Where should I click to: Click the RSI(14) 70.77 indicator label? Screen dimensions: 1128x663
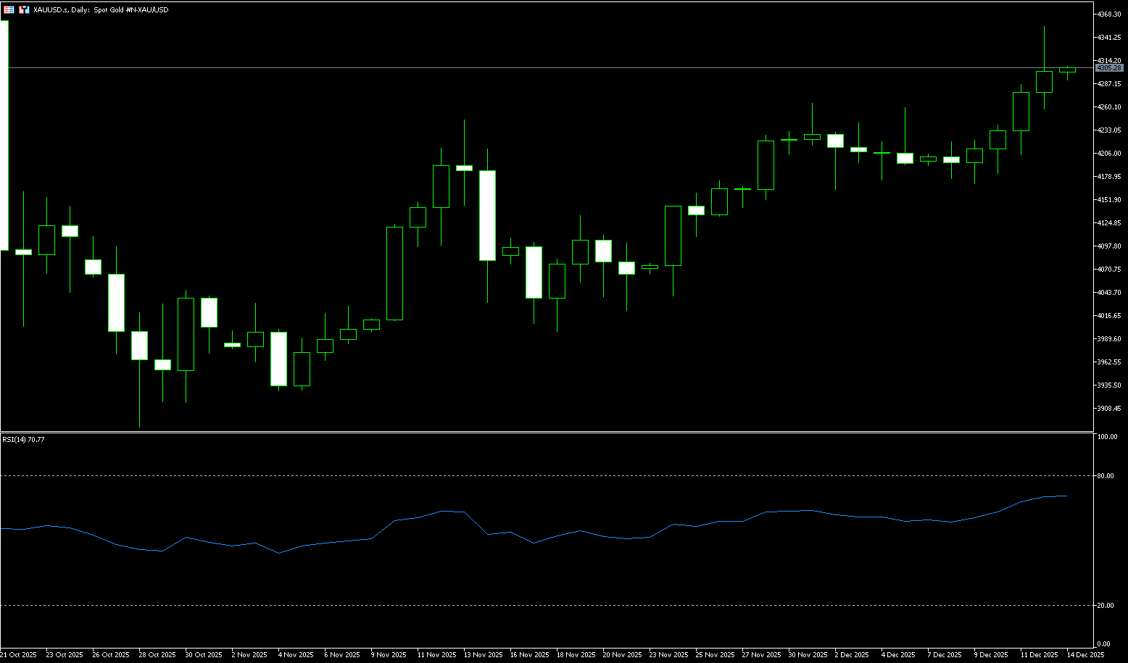click(x=23, y=439)
